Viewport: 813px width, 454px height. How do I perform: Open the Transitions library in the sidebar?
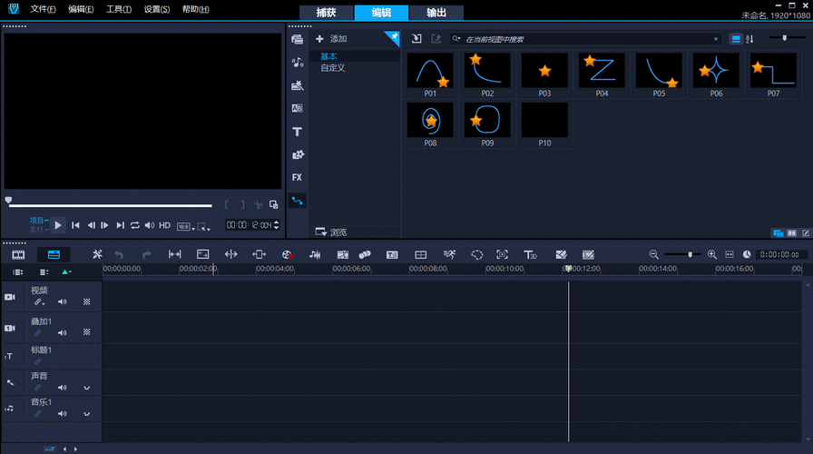(x=297, y=108)
